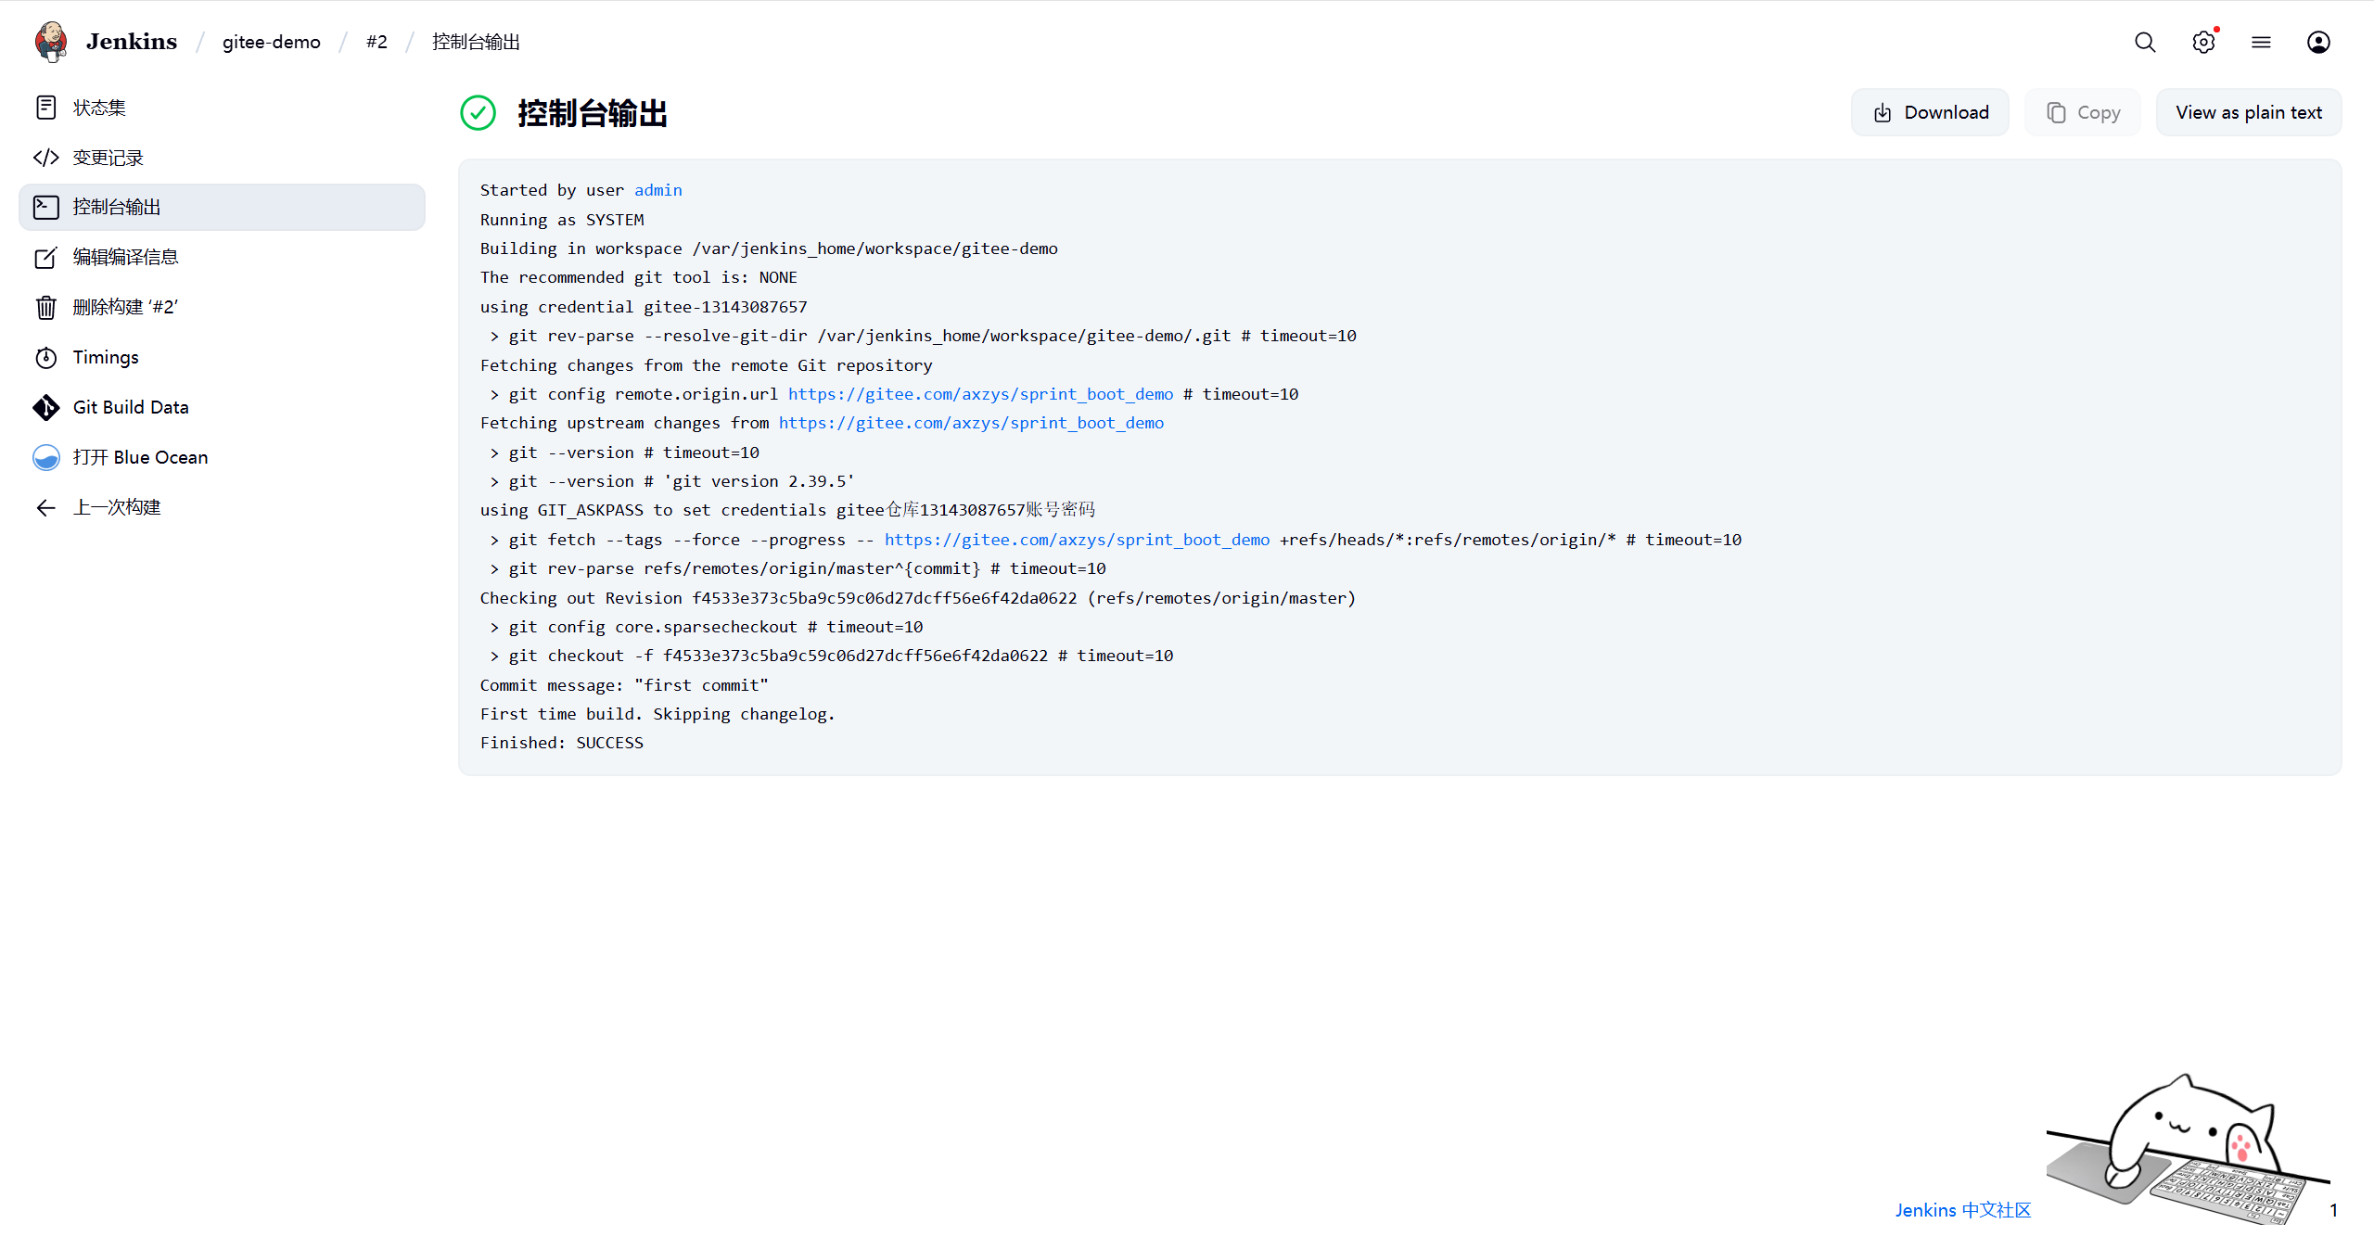Open Manage Jenkins gear icon
This screenshot has width=2374, height=1249.
click(x=2203, y=42)
